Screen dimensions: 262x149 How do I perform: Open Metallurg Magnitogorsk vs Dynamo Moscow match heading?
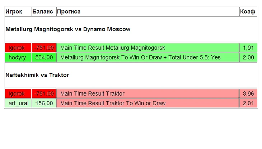pos(68,29)
